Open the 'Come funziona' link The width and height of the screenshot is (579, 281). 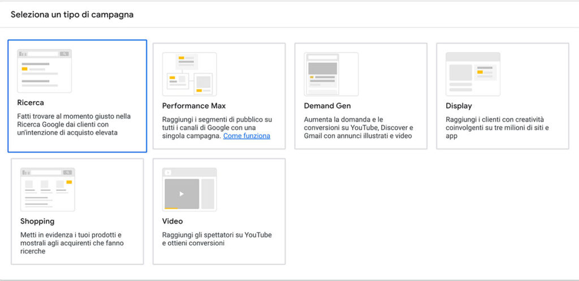coord(247,136)
